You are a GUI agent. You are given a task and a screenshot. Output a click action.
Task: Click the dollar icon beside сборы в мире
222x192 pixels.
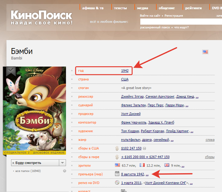pos(117,157)
